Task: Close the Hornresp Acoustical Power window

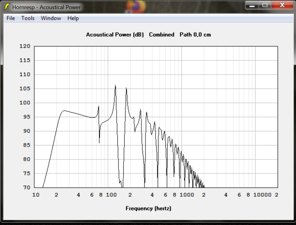Action: [282, 5]
